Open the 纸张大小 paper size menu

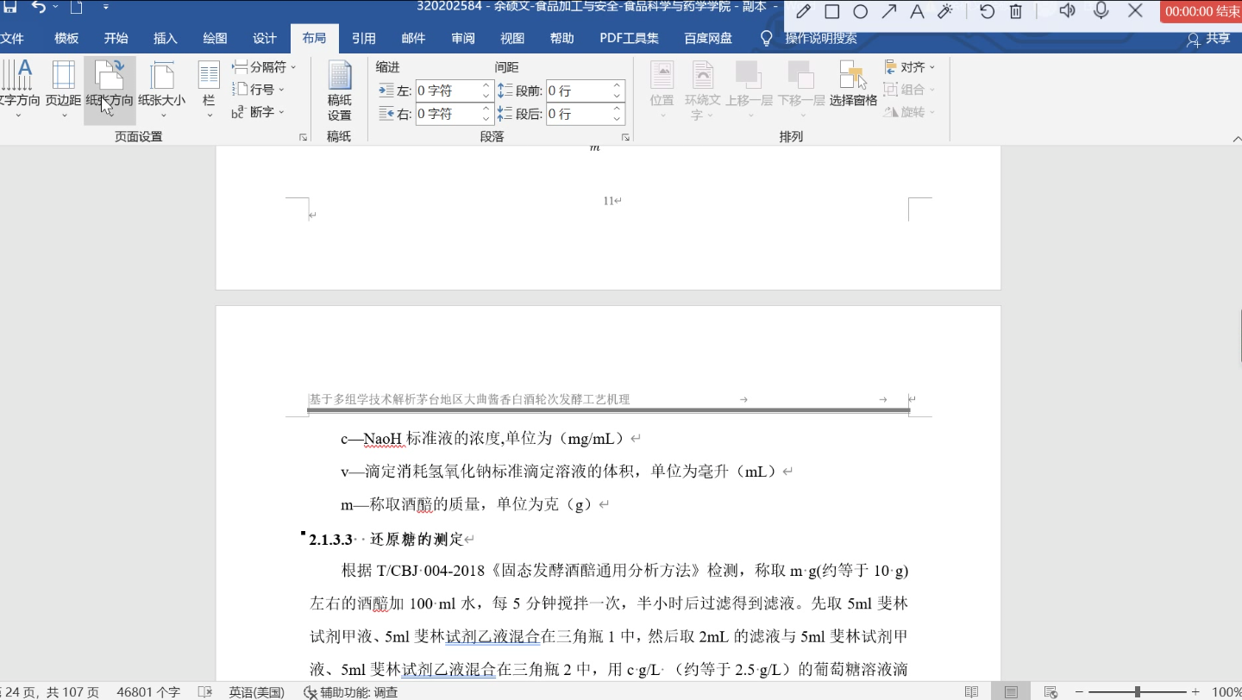point(162,89)
